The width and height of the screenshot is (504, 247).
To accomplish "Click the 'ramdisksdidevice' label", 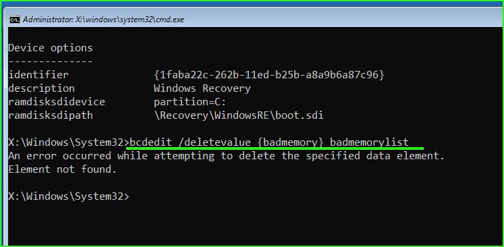I will point(57,102).
